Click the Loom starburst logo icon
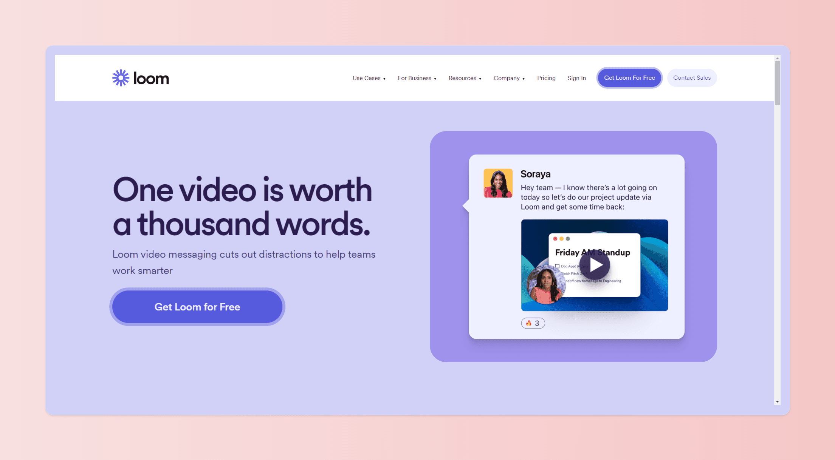Screen dimensions: 835x460 121,78
